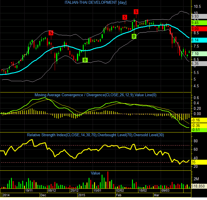Click the 25/12 date label
Image resolution: width=207 pixels, height=200 pixels.
pos(74,190)
